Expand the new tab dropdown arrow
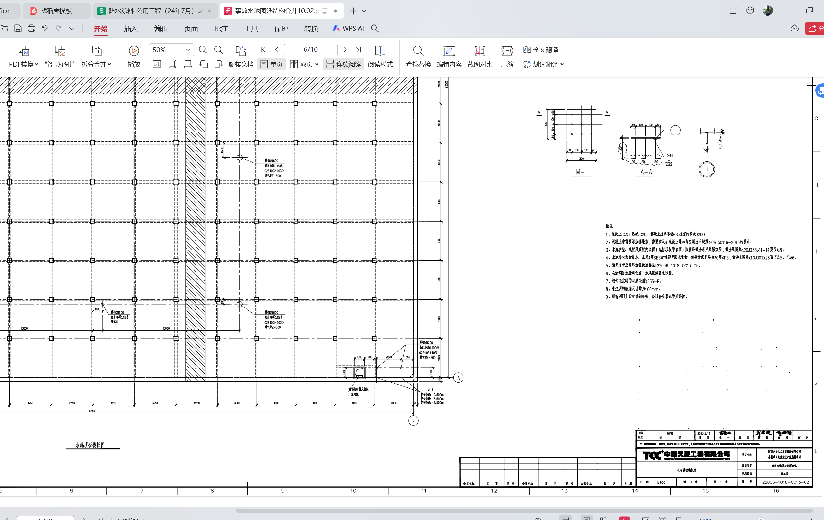 coord(364,11)
